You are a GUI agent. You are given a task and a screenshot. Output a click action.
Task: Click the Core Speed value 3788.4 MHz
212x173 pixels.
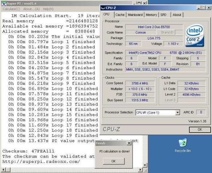(x=140, y=83)
